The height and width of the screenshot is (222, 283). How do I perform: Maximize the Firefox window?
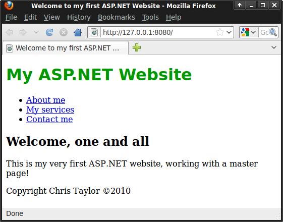point(263,5)
